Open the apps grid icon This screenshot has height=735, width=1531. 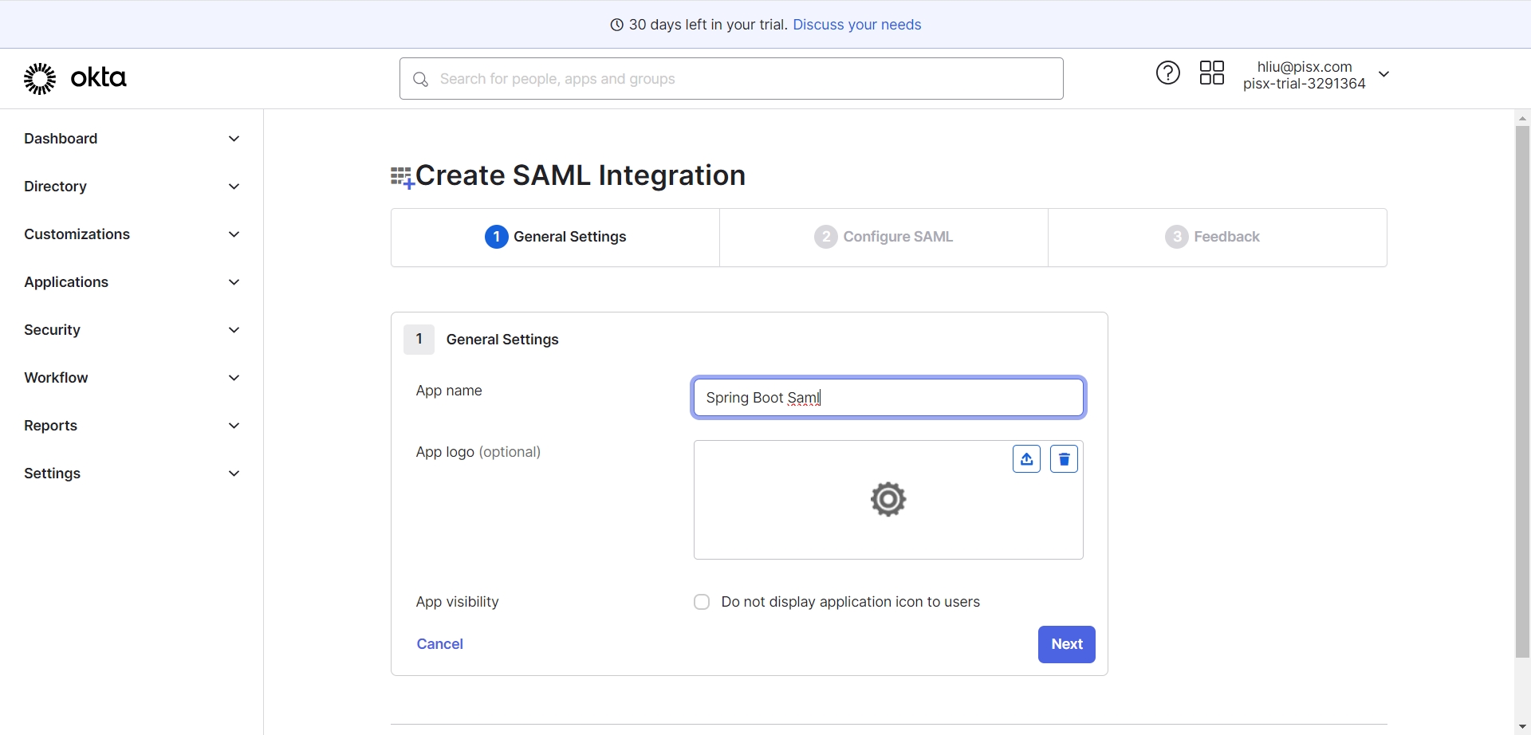(x=1211, y=73)
